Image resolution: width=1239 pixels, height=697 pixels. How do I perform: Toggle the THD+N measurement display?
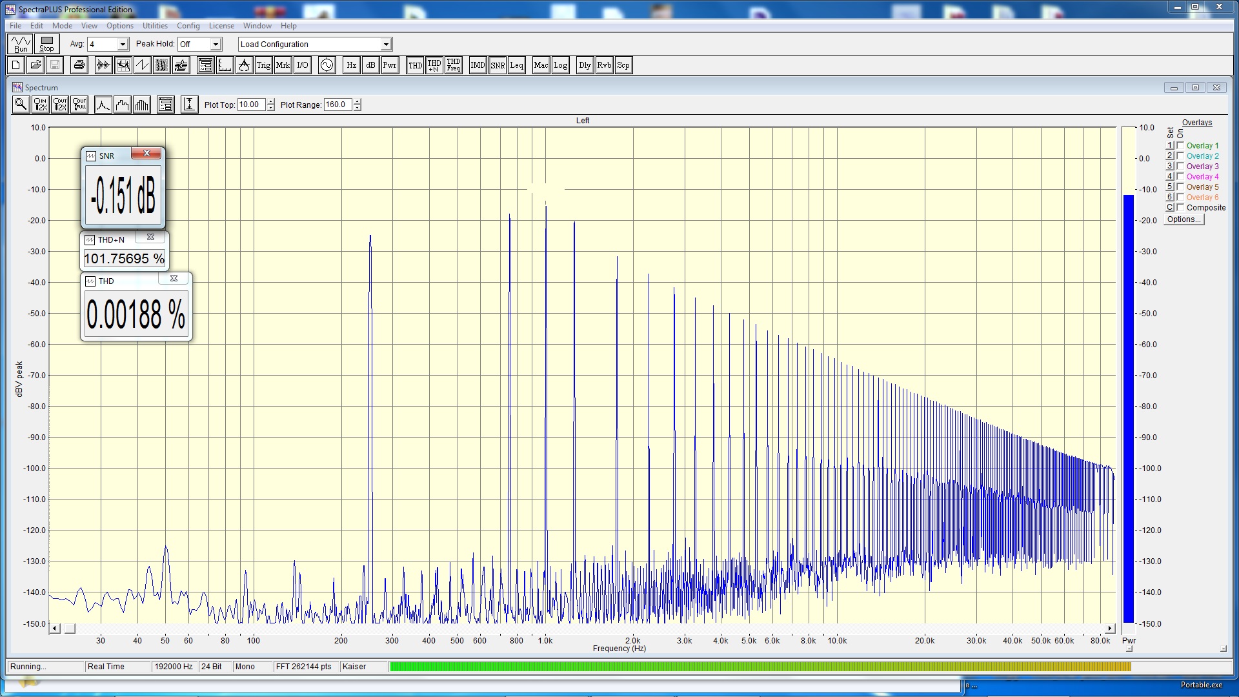click(x=434, y=65)
